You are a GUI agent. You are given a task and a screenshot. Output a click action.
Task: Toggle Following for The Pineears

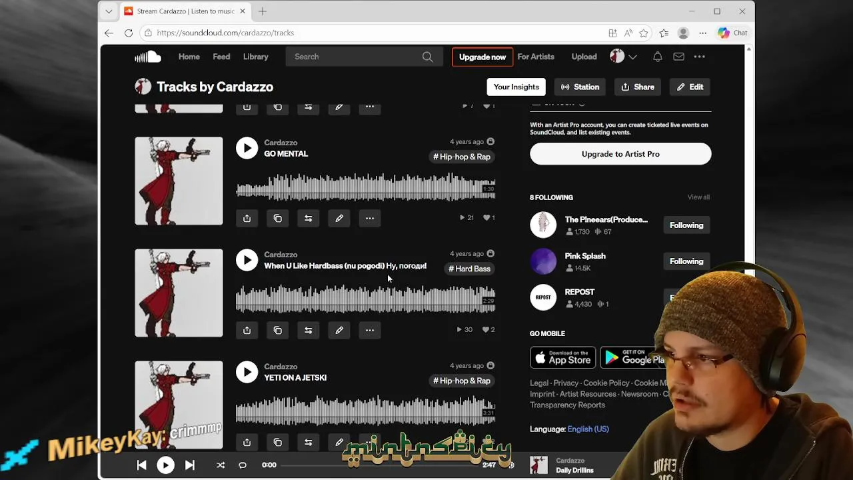[x=686, y=225]
